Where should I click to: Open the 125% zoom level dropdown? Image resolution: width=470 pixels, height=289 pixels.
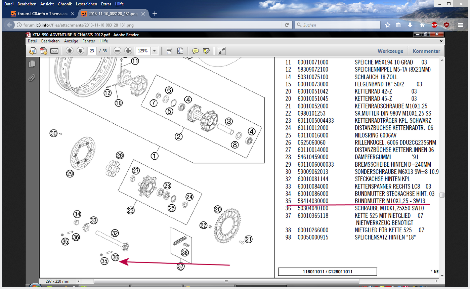[x=155, y=51]
